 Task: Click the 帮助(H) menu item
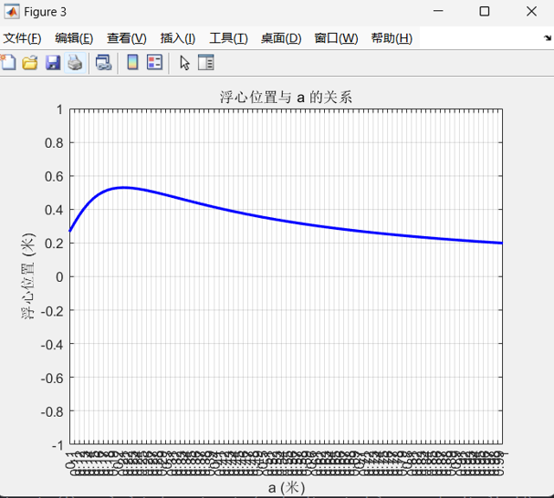(x=391, y=38)
